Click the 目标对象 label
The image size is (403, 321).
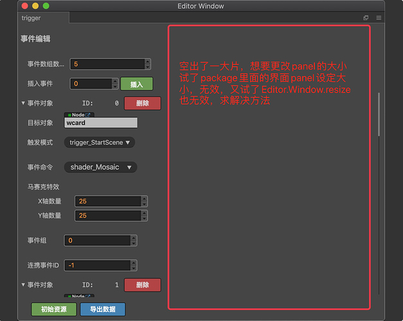pos(40,123)
